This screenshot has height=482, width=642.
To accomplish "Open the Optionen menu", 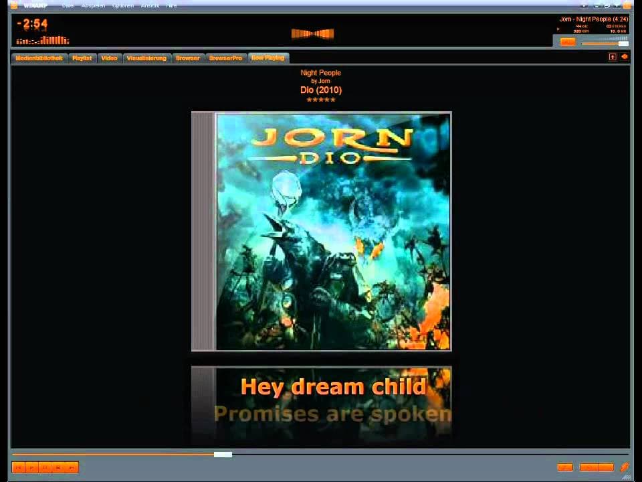I will tap(123, 5).
